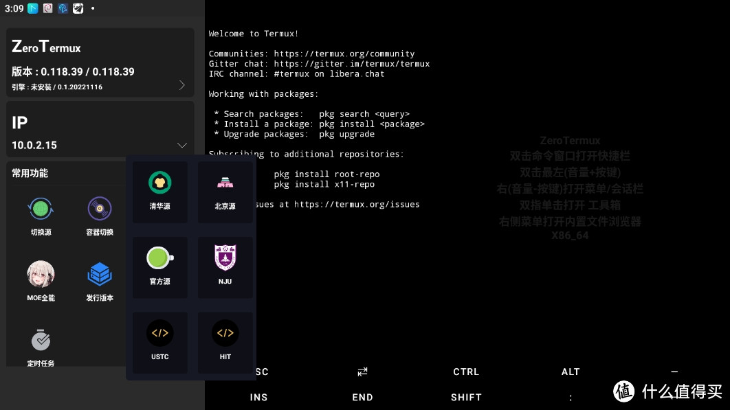Click the 常用功能 section header
Viewport: 730px width, 410px height.
tap(30, 173)
